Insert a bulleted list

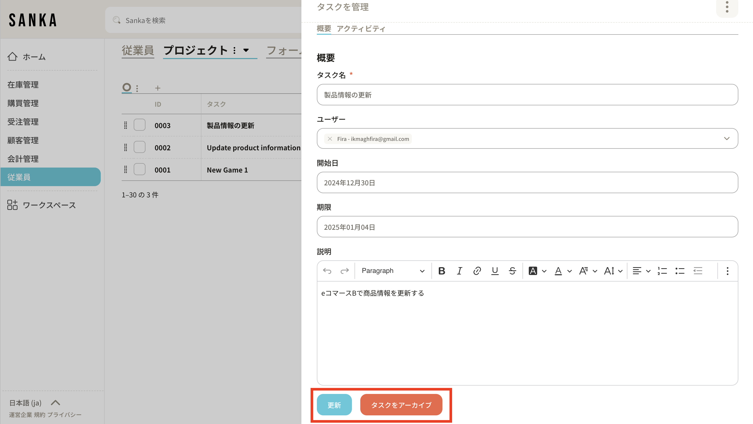tap(680, 271)
